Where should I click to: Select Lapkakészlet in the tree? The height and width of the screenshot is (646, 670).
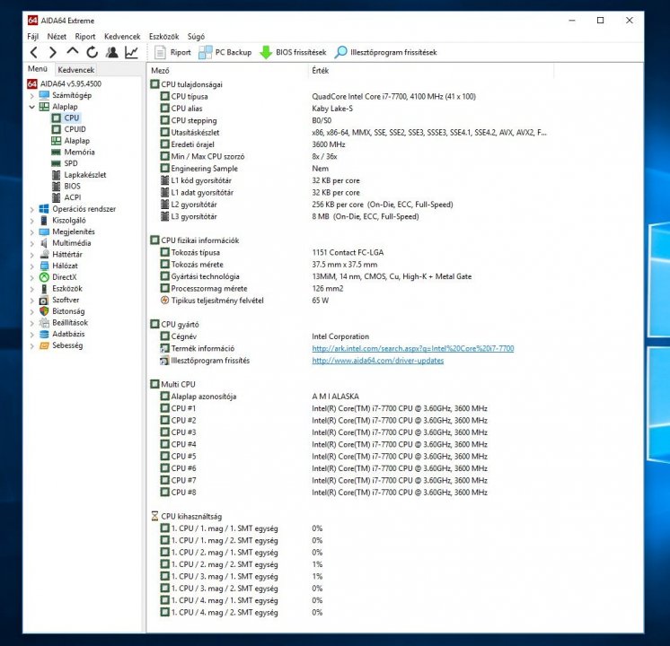[x=85, y=175]
